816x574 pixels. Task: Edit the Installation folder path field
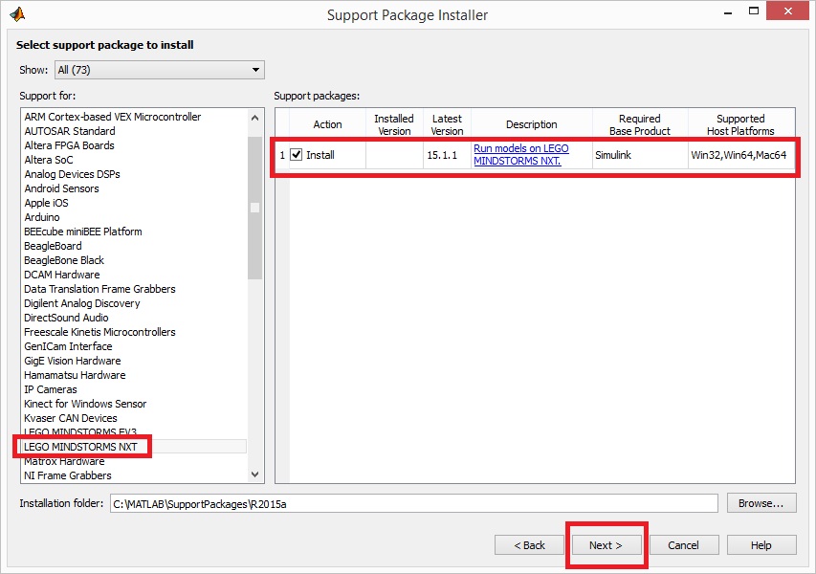tap(413, 504)
